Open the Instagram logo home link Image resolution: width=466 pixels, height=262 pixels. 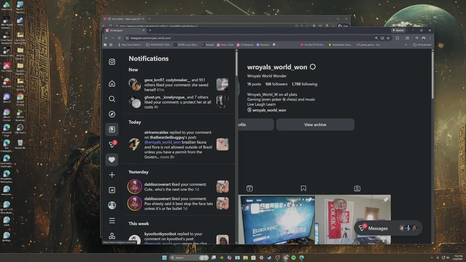(x=112, y=62)
